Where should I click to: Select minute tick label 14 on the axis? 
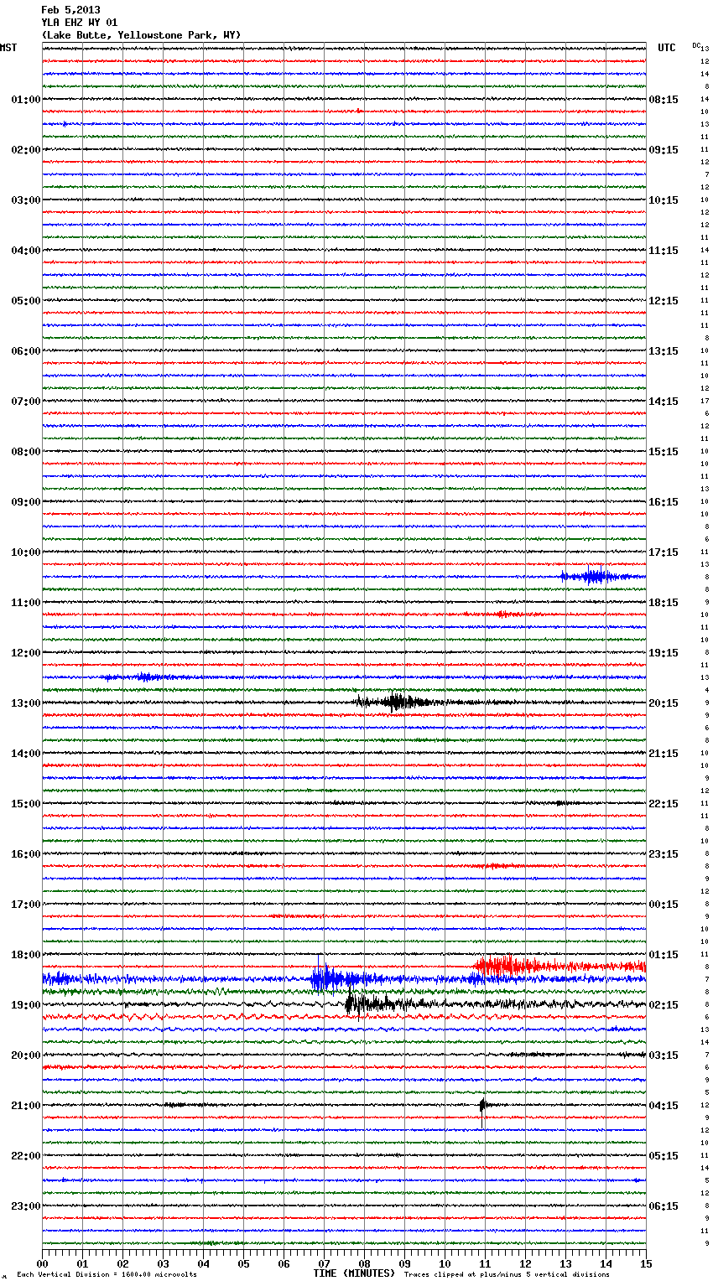tap(606, 1263)
